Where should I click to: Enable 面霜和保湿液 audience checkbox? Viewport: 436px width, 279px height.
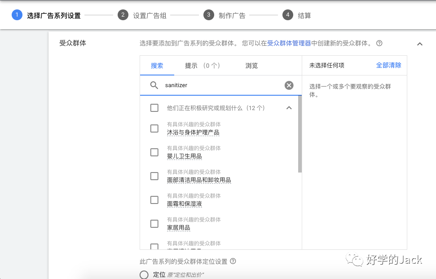click(154, 199)
